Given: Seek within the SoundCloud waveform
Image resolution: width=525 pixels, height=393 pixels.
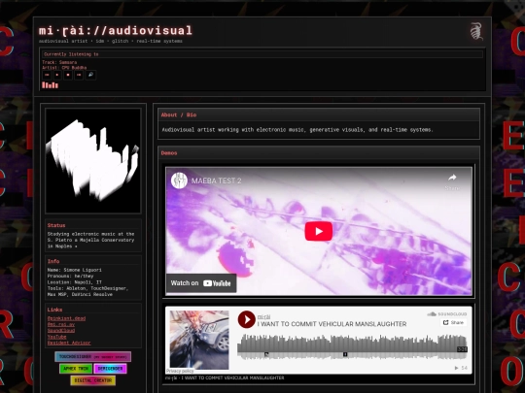Looking at the screenshot, I should [352, 346].
